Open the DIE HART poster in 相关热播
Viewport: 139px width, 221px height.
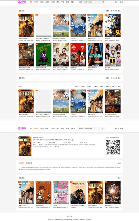coord(95,193)
